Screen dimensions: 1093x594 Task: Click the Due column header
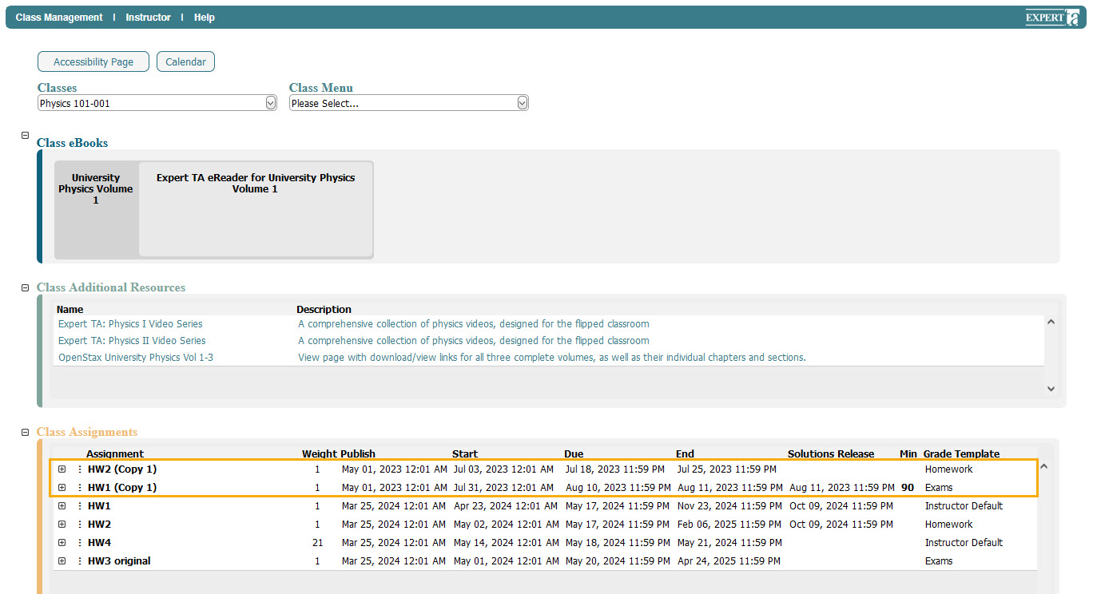(x=574, y=454)
